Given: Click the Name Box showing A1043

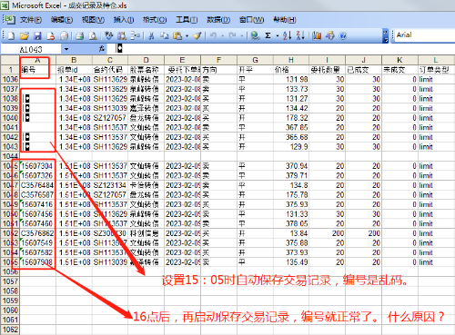Looking at the screenshot, I should 31,49.
